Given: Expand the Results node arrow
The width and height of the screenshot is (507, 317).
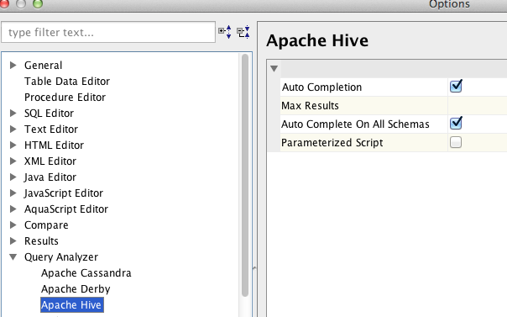Looking at the screenshot, I should (13, 240).
